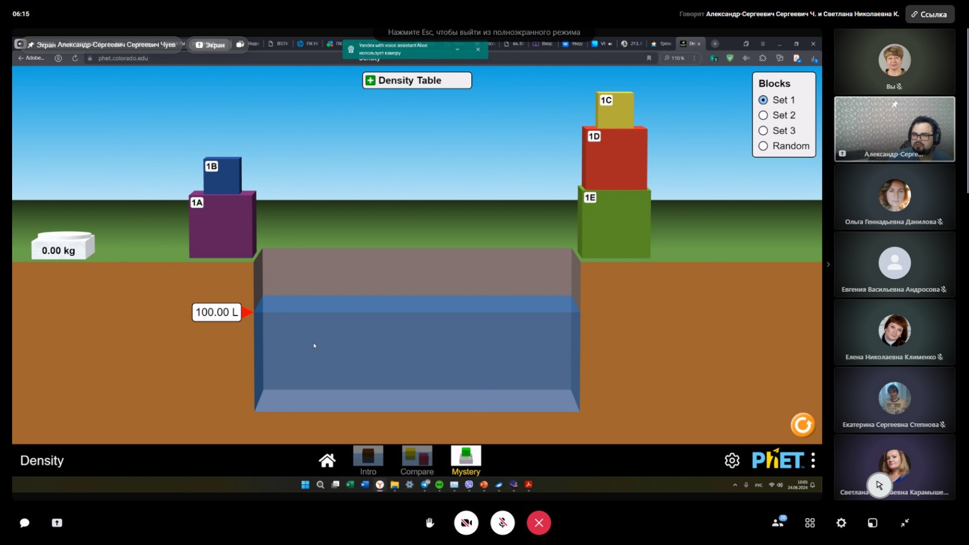The height and width of the screenshot is (545, 969).
Task: Open Word from the shared taskbar
Action: click(365, 484)
